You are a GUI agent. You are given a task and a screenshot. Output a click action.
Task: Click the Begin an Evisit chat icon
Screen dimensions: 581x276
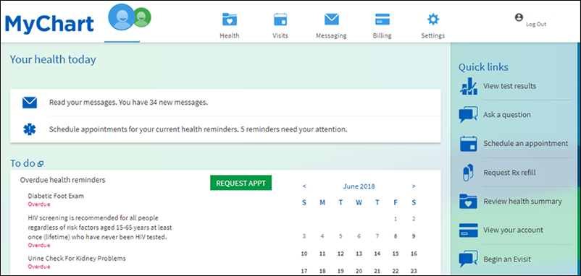pos(468,259)
